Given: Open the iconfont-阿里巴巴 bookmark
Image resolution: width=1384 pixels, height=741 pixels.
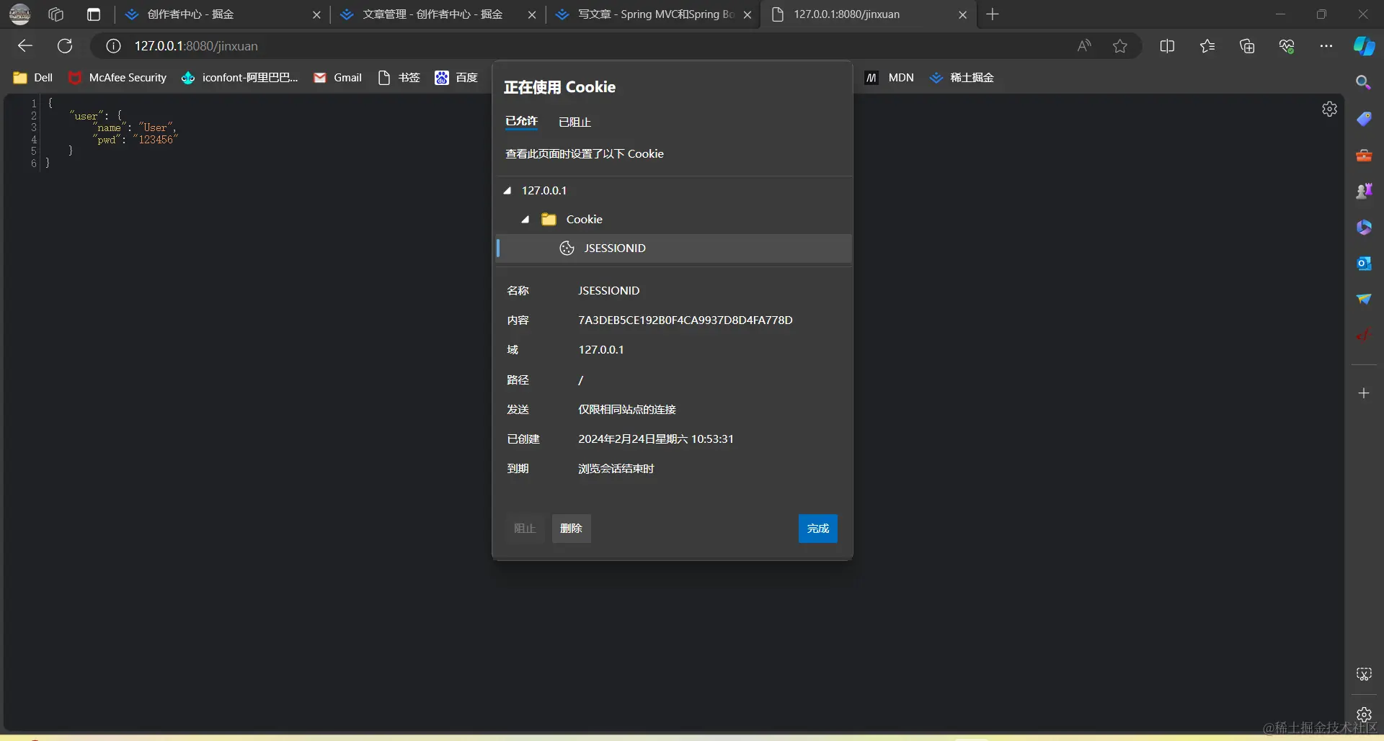Looking at the screenshot, I should [x=239, y=78].
